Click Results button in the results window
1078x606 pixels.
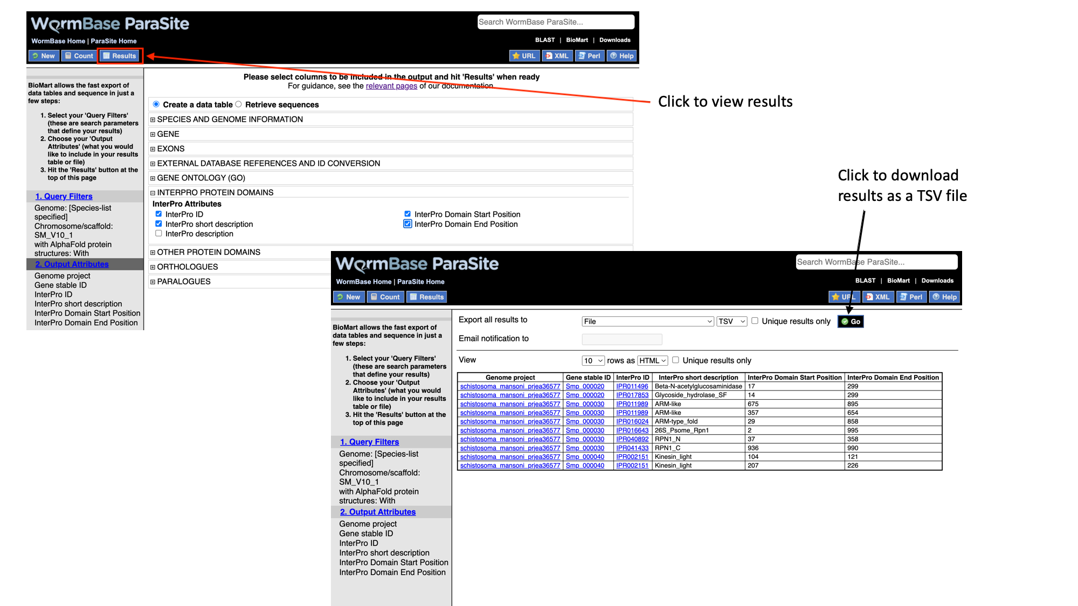(427, 297)
